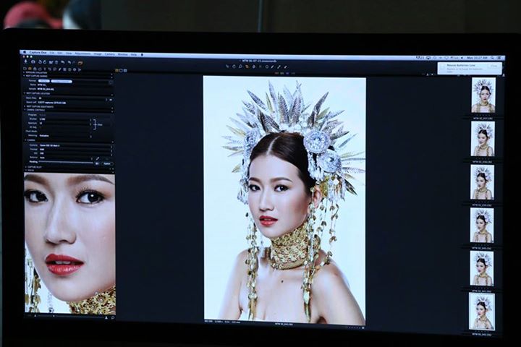
Task: Click the Pending progress bar
Action: 66,162
